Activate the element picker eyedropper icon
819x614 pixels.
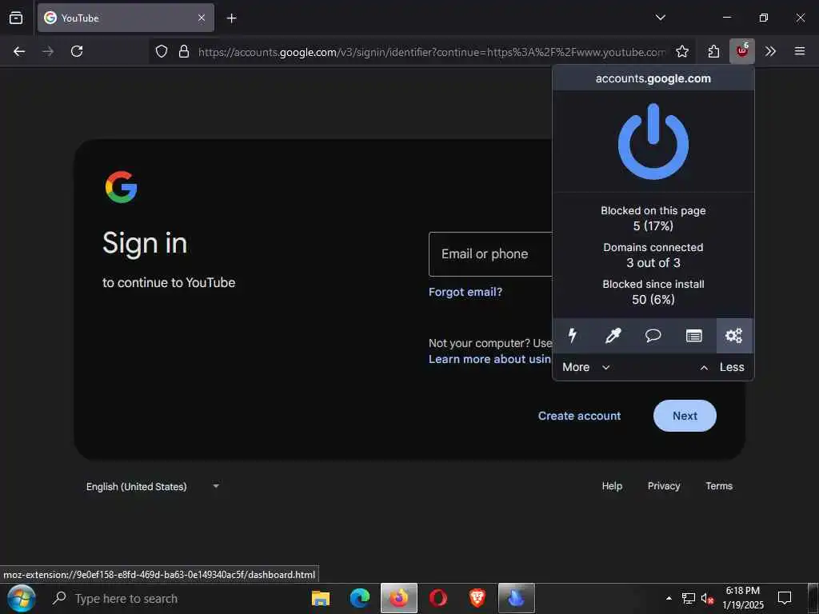(613, 335)
